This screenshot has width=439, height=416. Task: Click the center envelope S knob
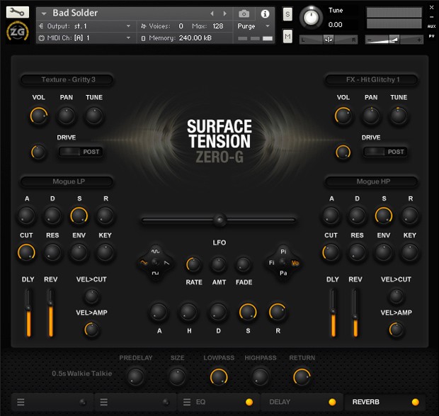[248, 312]
